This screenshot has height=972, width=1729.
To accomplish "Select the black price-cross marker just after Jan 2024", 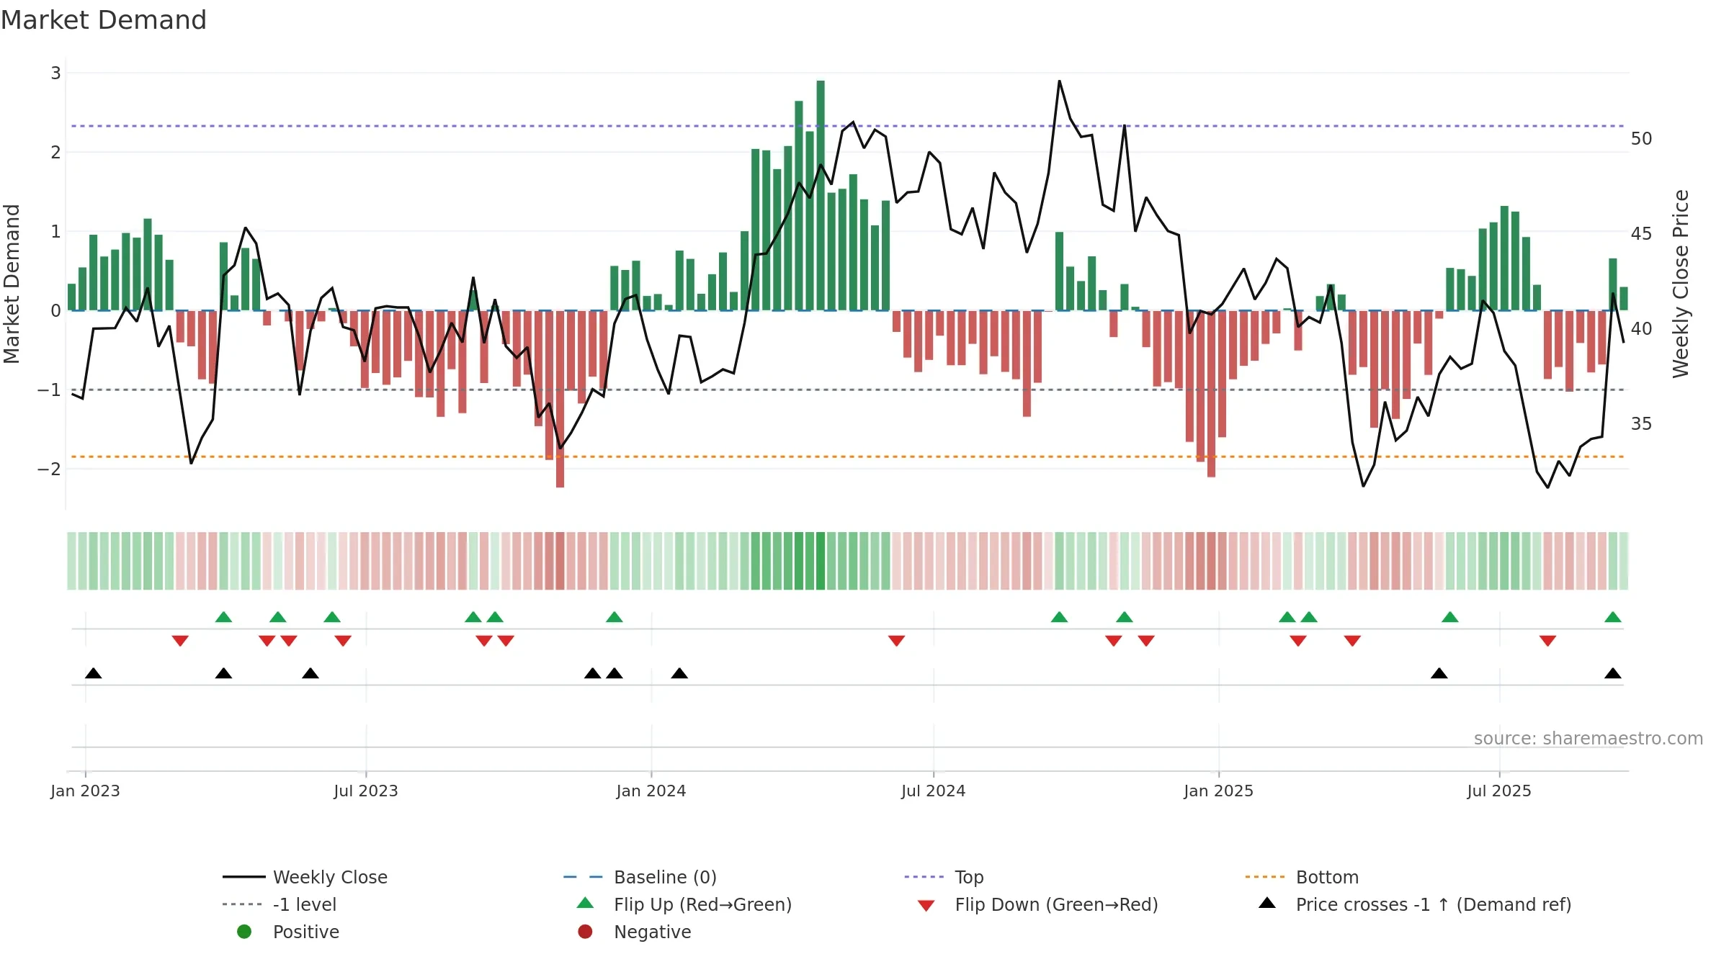I will click(679, 673).
